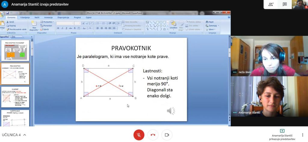This screenshot has height=142, width=308.
Task: Open the three-dot more options menu
Action: point(303,135)
